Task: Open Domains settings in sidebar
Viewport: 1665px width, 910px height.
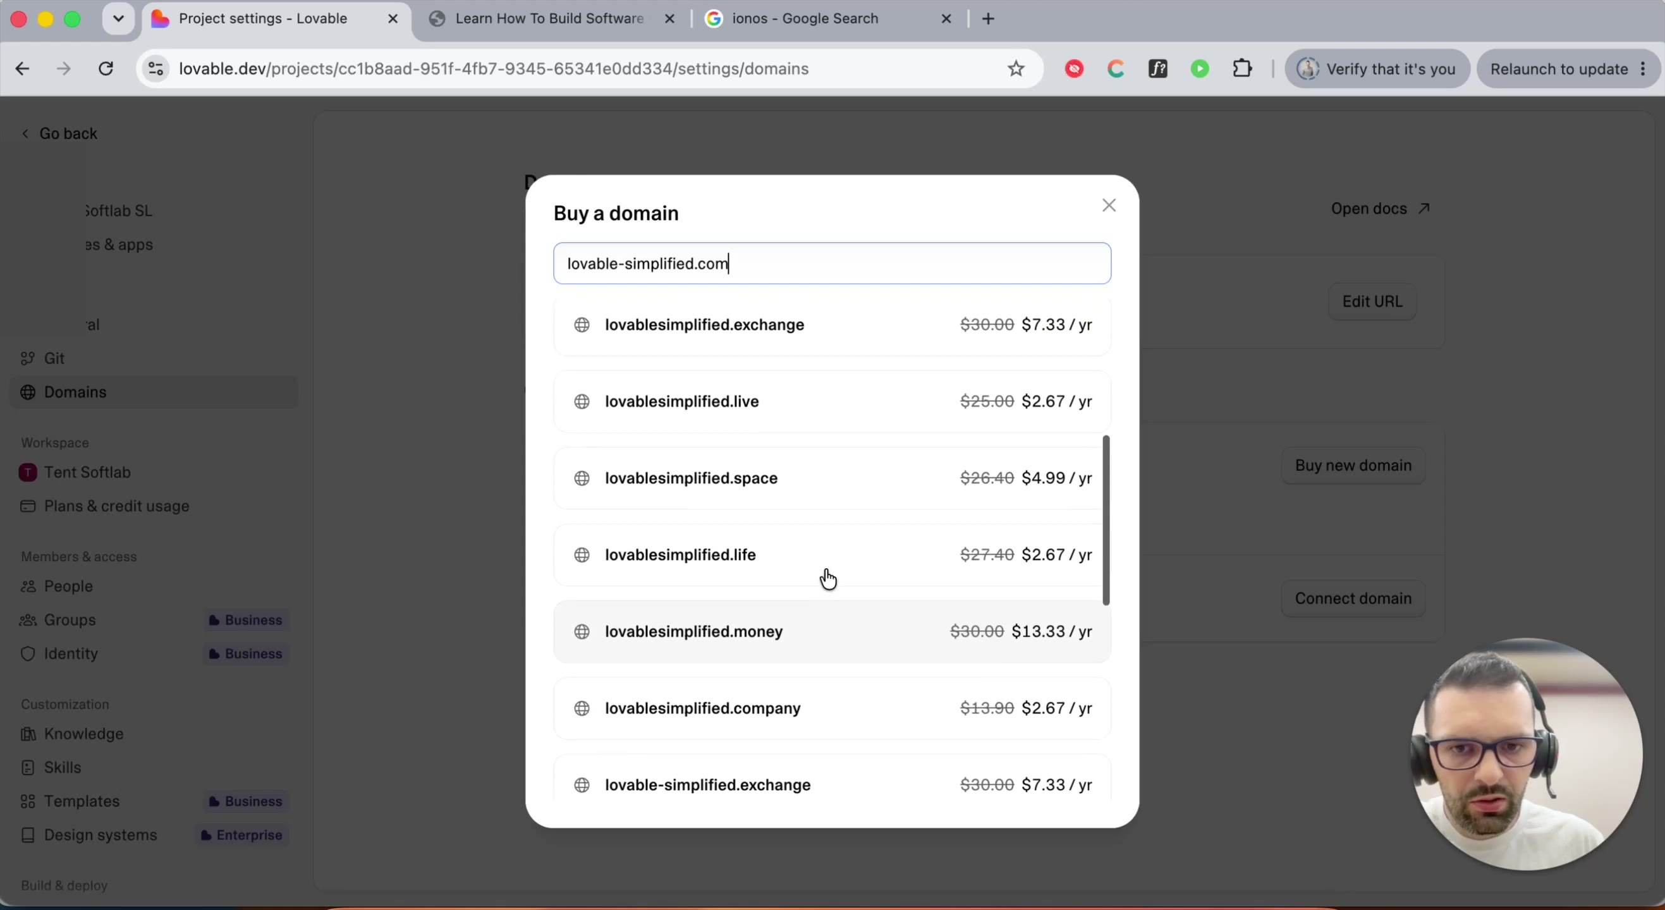Action: point(154,392)
